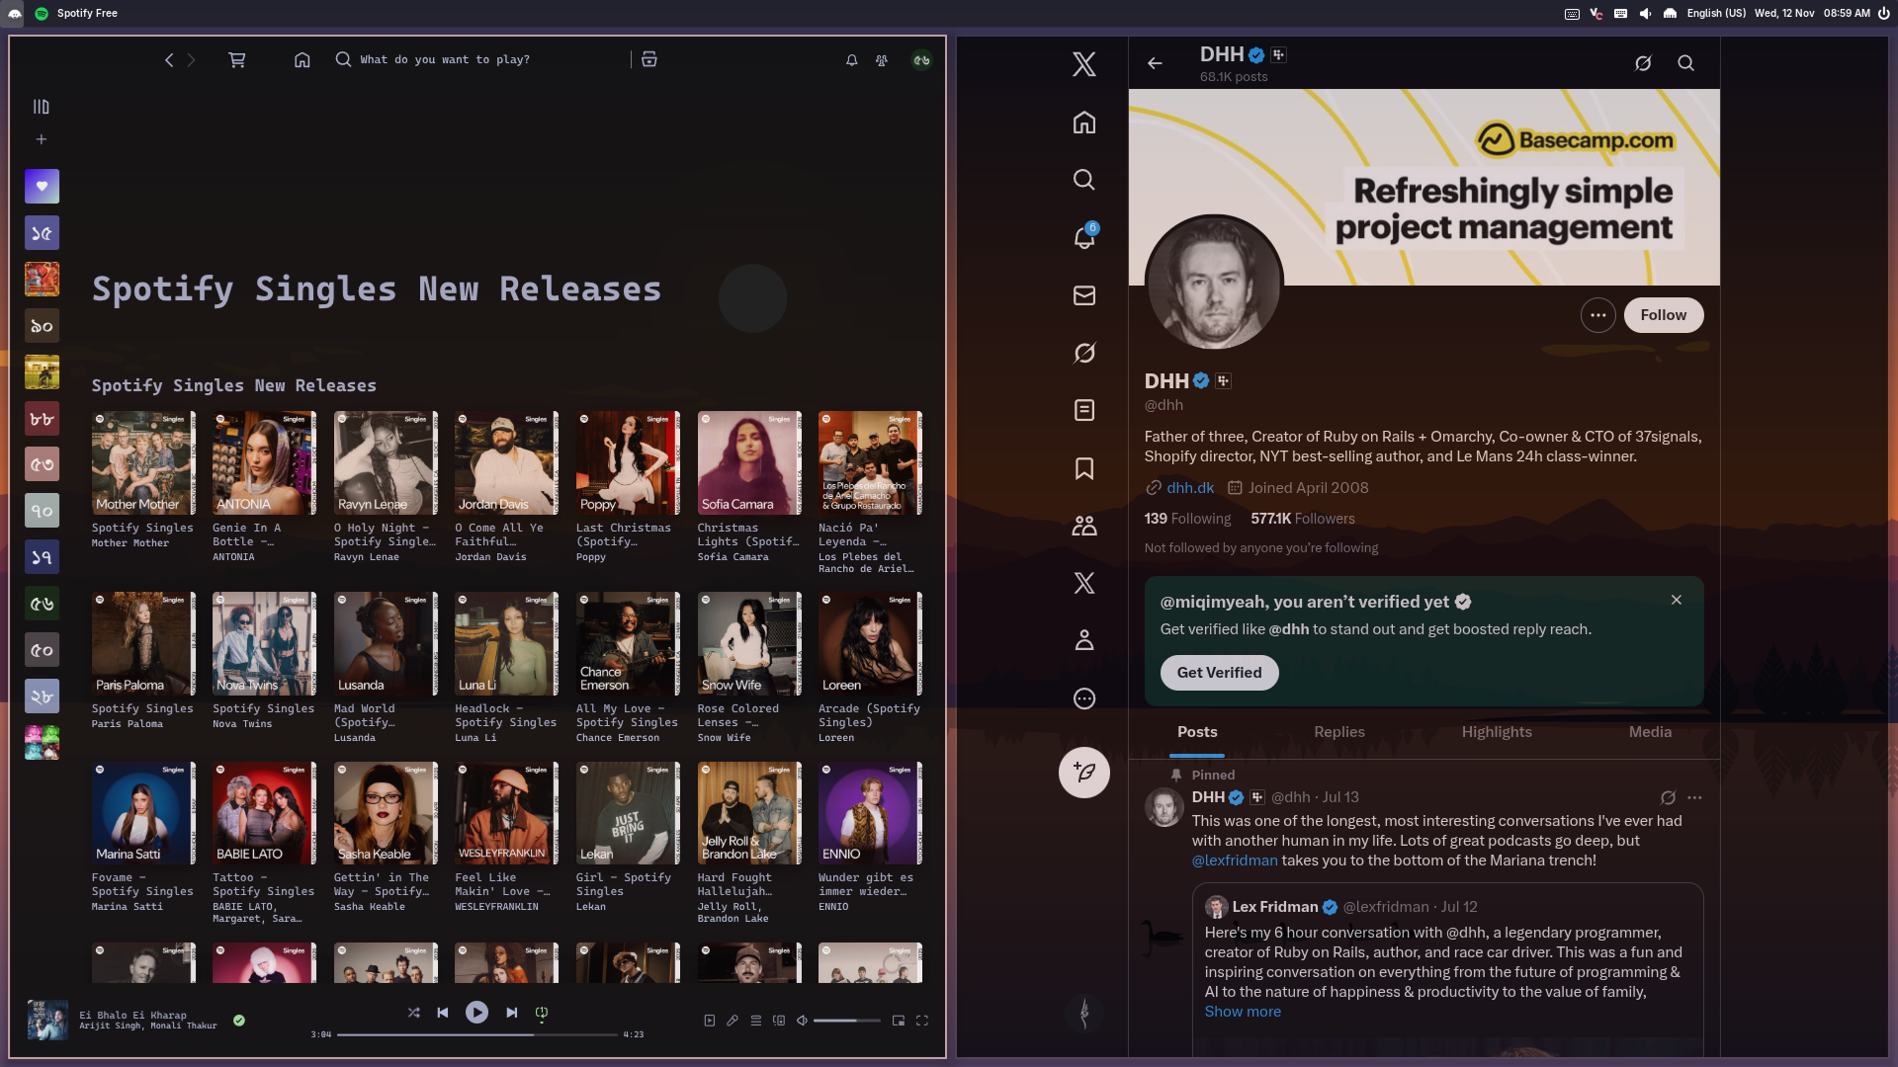Open DHH profile more options menu
Screen dimensions: 1898x1067
click(x=1597, y=315)
